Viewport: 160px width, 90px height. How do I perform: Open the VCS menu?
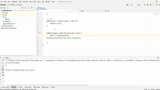point(43,2)
